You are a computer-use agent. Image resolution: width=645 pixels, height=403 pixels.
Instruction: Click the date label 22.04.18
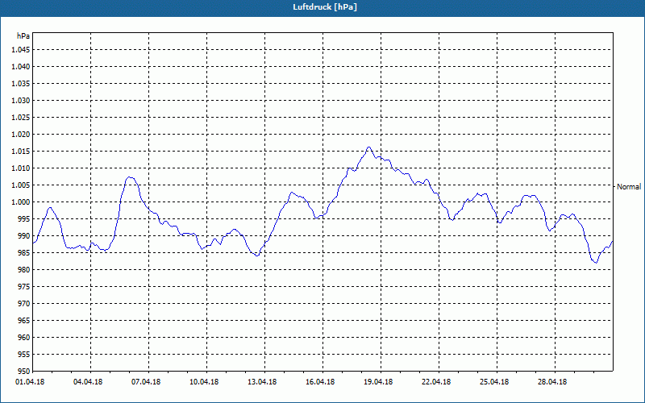click(x=436, y=382)
